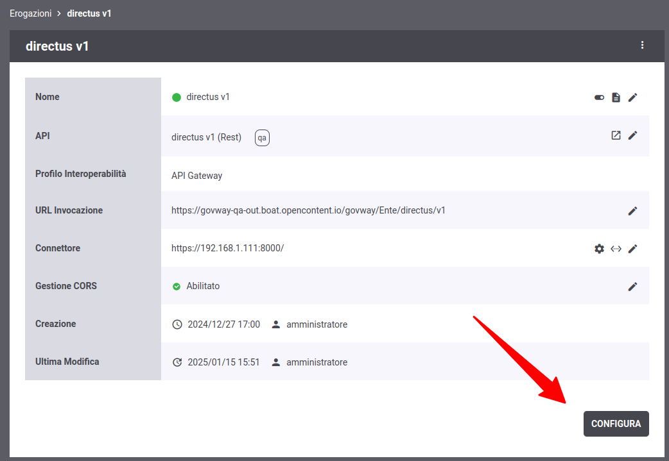Open the API in external view icon
Screen dimensions: 669x461
click(616, 135)
